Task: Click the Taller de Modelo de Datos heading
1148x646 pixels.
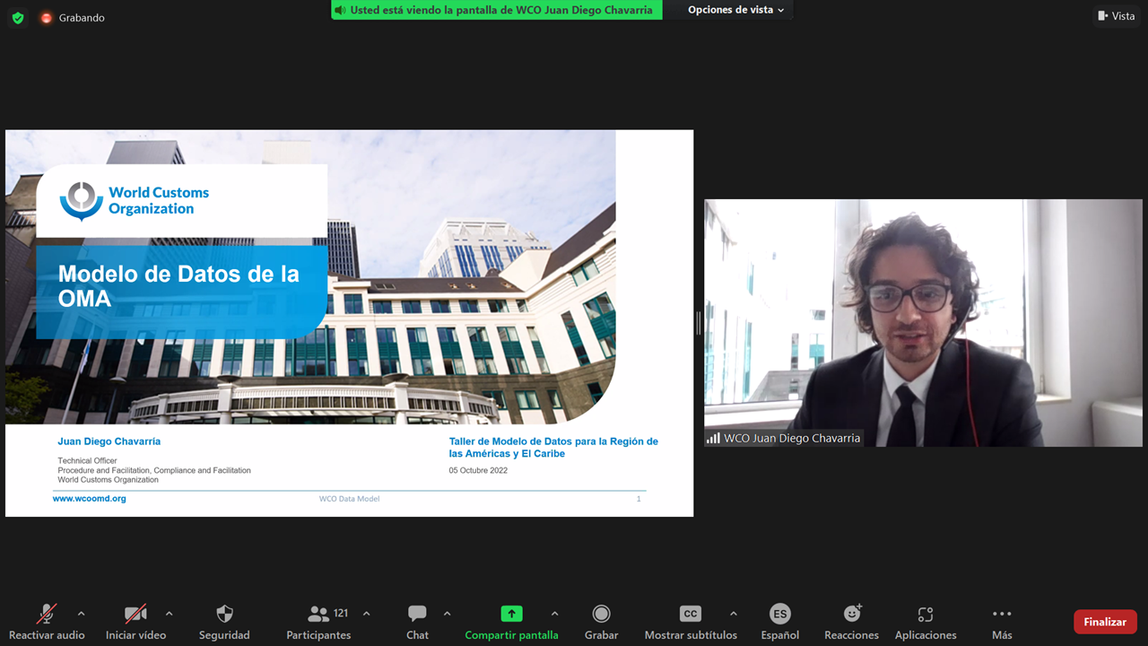Action: (553, 448)
